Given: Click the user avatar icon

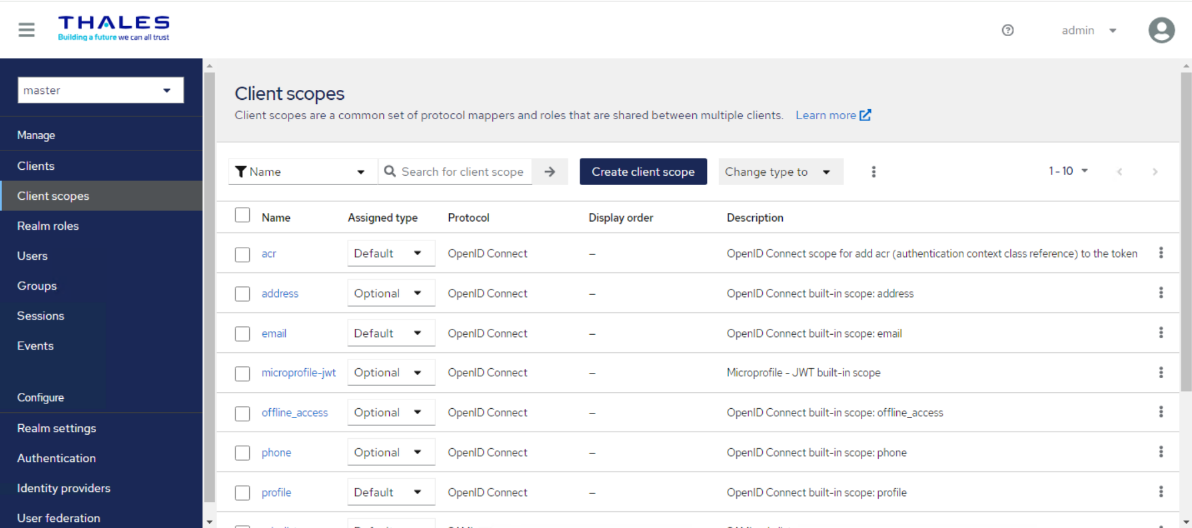Looking at the screenshot, I should point(1161,30).
